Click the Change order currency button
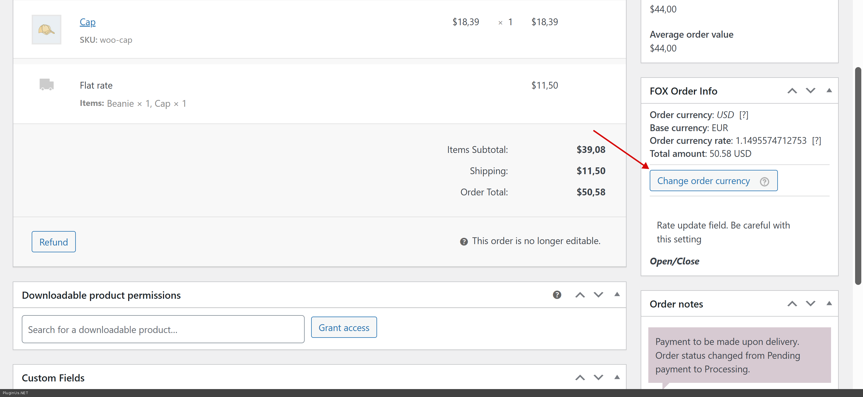The height and width of the screenshot is (397, 863). click(703, 181)
